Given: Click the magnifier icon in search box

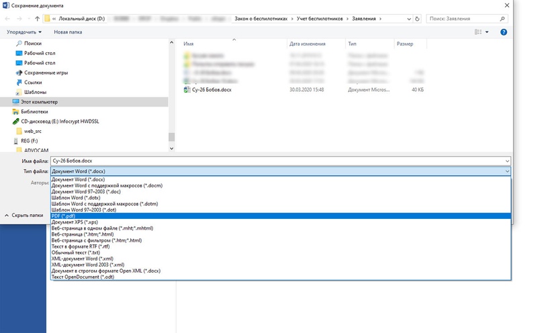Looking at the screenshot, I should [x=504, y=19].
